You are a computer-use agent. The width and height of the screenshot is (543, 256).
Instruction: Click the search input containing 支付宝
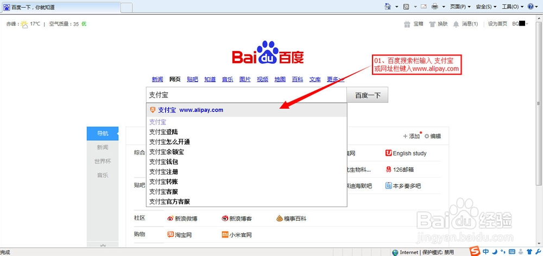coord(246,95)
